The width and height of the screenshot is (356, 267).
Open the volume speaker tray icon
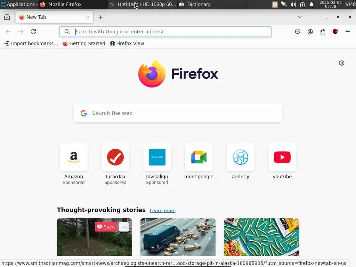click(293, 4)
